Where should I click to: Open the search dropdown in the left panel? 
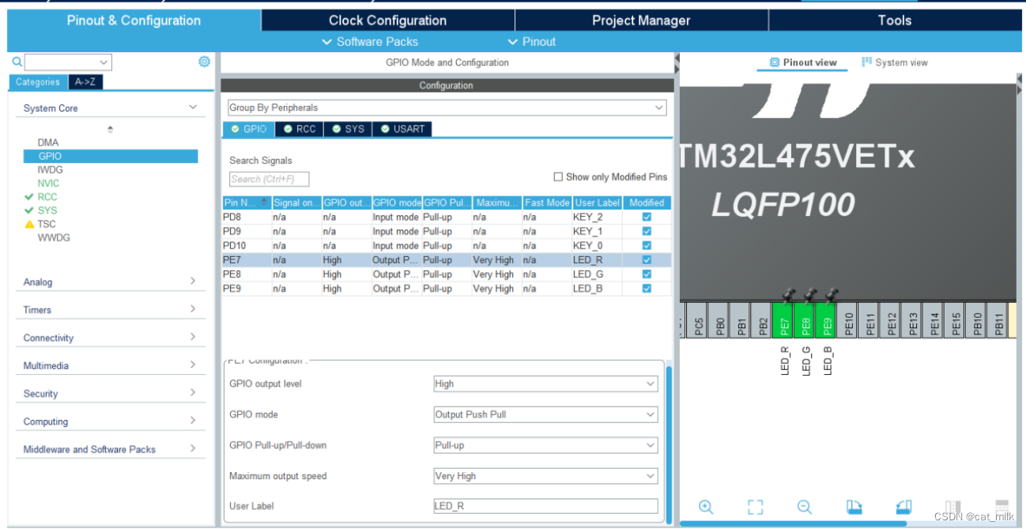104,62
